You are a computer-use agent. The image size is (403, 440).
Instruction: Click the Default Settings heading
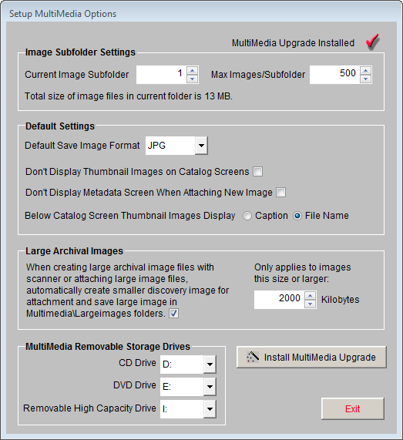pyautogui.click(x=60, y=126)
